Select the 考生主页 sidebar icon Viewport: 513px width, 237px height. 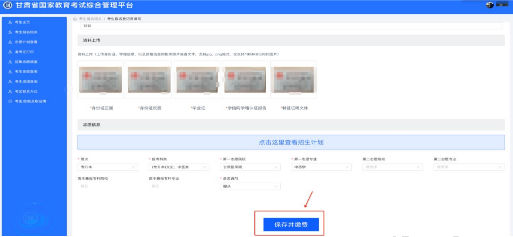10,22
